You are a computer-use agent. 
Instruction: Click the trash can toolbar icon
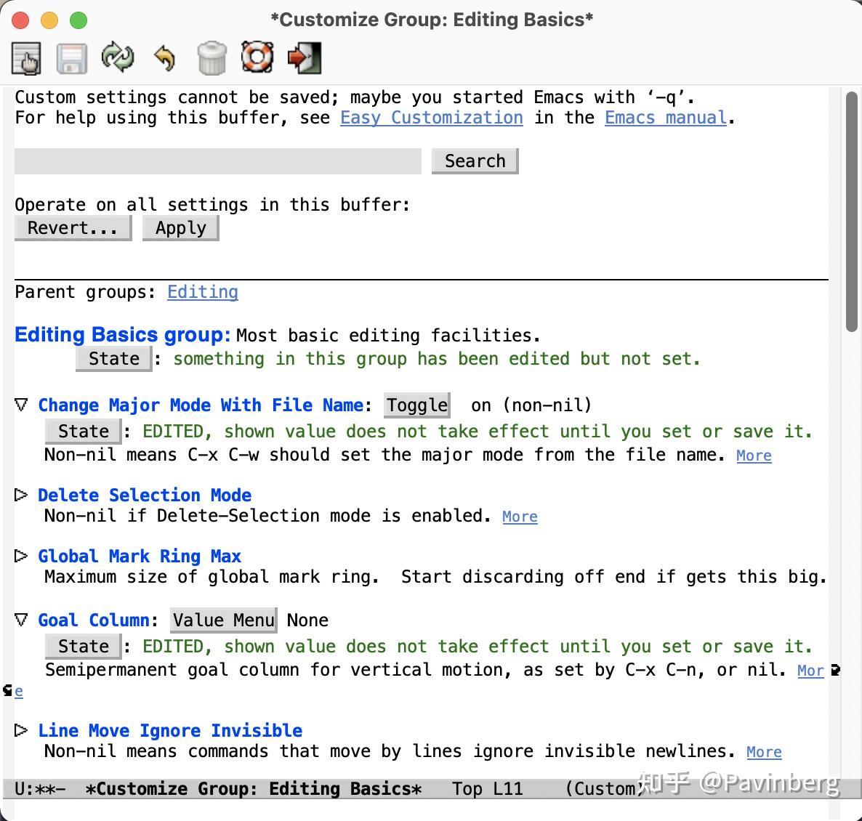click(x=211, y=57)
